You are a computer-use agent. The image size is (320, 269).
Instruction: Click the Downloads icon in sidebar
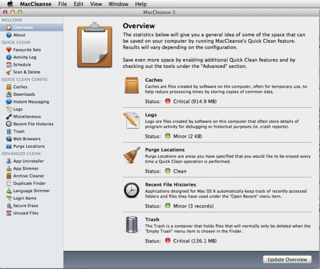[x=9, y=94]
